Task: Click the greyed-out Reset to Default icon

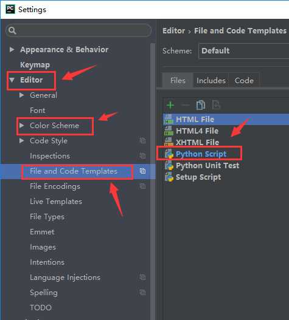Action: (x=216, y=105)
